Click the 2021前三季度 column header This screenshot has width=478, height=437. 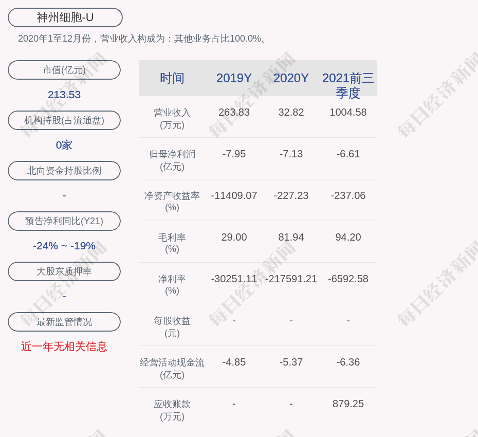(348, 86)
